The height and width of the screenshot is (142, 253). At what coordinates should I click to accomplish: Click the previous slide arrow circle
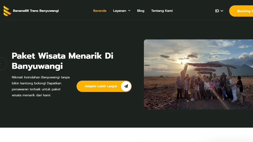[x=2, y=64]
